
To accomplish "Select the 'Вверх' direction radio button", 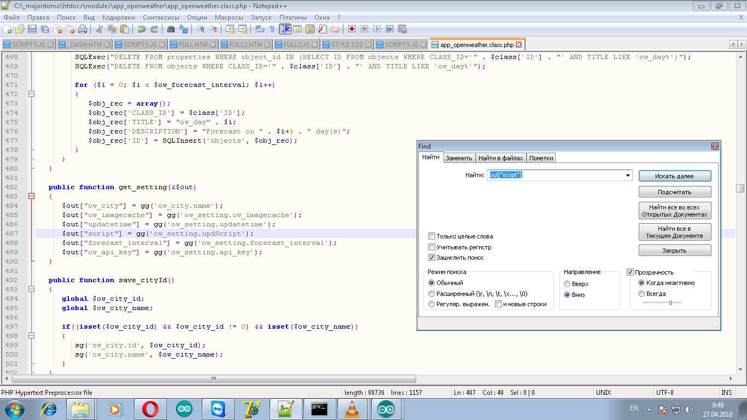I will click(x=567, y=284).
